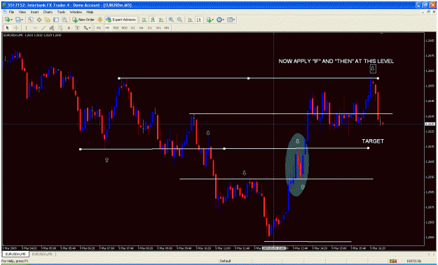Expand the Indicators dropdown arrow
This screenshot has width=438, height=265.
tap(213, 20)
